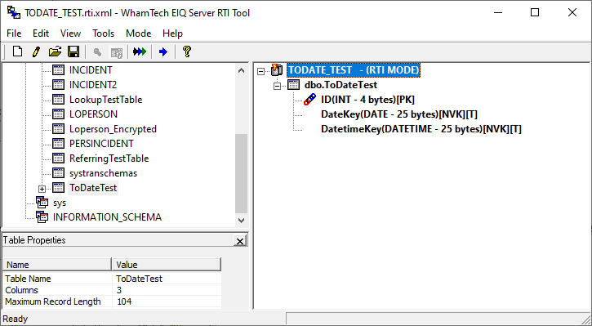
Task: Click the New document toolbar icon
Action: [17, 51]
